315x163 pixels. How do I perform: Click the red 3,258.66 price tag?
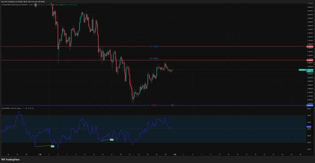(310, 46)
